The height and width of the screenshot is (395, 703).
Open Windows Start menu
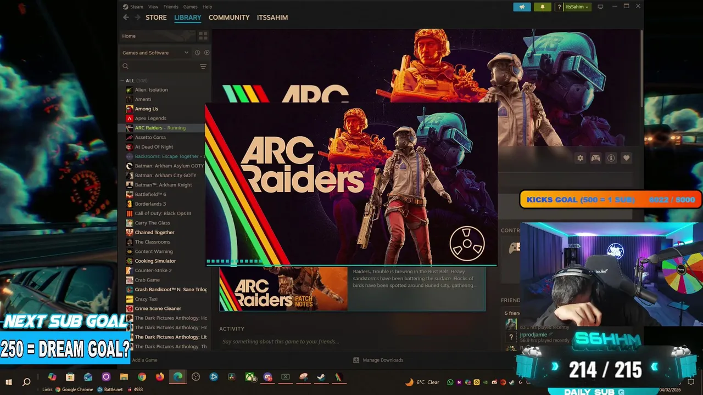point(9,382)
